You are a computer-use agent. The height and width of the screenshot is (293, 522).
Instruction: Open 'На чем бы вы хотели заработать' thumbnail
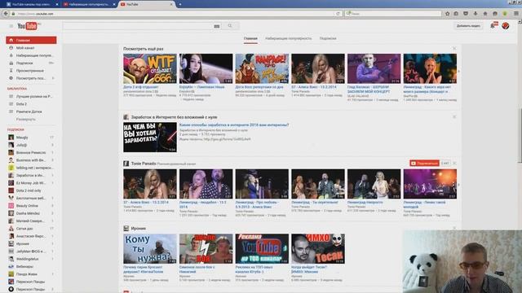[x=150, y=138]
